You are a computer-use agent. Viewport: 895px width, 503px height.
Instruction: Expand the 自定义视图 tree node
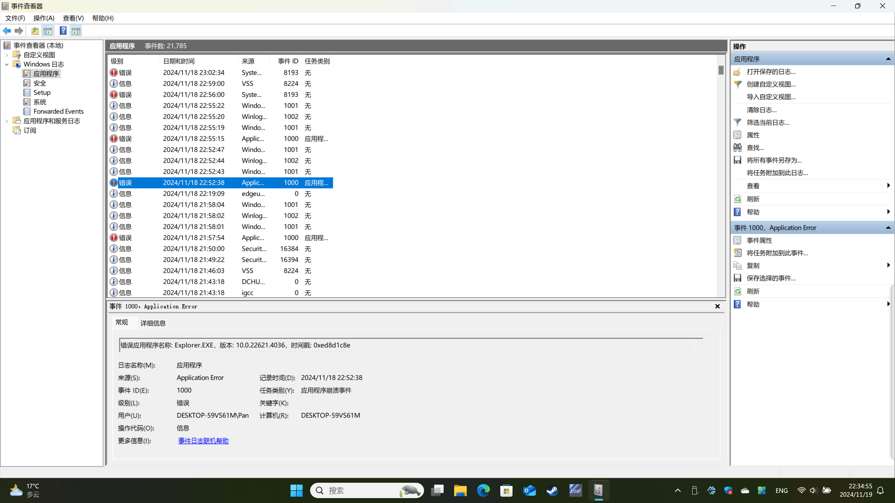(7, 55)
